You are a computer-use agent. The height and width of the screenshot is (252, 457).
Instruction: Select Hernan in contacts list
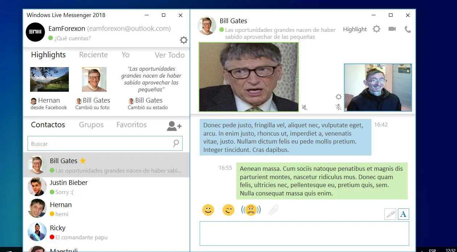106,209
